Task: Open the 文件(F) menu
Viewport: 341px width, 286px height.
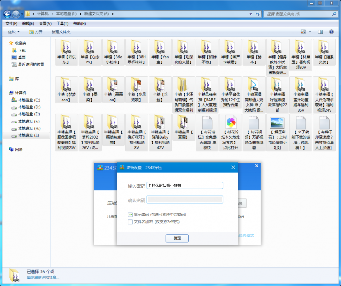Action: pos(11,23)
